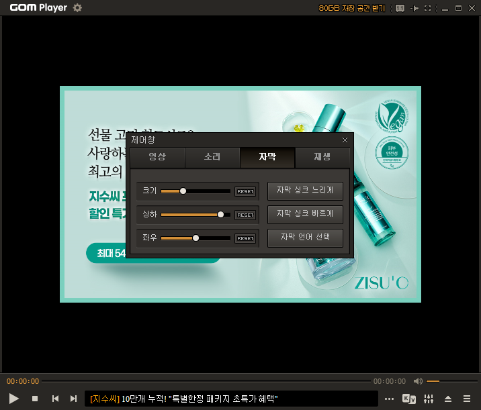Viewport: 481px width, 410px height.
Task: Click 자막 싱크 빠르게 button
Action: point(305,215)
